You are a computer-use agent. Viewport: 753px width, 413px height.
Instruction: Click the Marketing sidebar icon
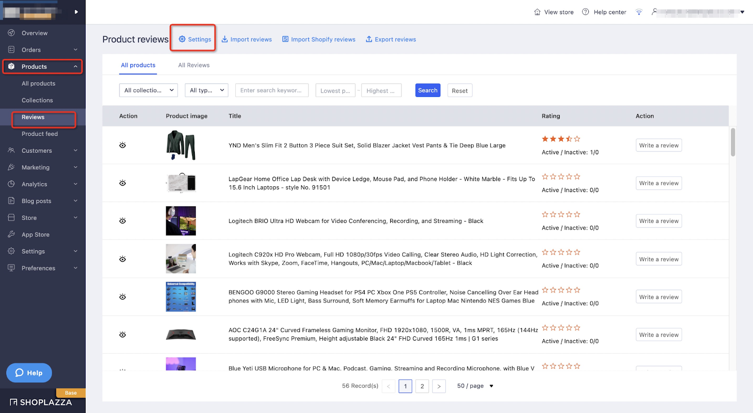(x=11, y=167)
